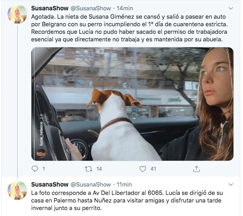Click the SusanaShow name on second tweet

[50, 185]
